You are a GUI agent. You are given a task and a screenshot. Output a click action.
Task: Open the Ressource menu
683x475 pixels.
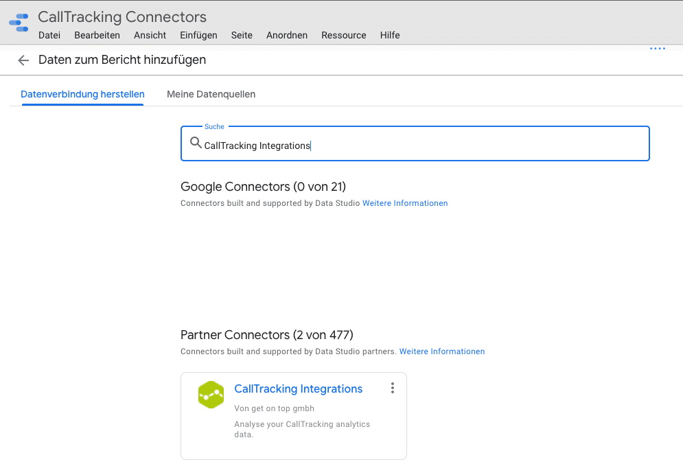point(343,35)
